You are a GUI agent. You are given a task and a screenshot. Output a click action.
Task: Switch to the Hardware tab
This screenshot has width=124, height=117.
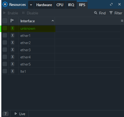point(44,5)
